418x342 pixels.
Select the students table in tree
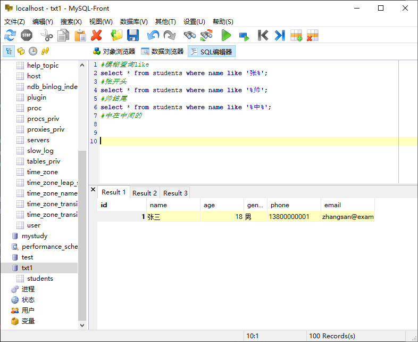pos(40,279)
